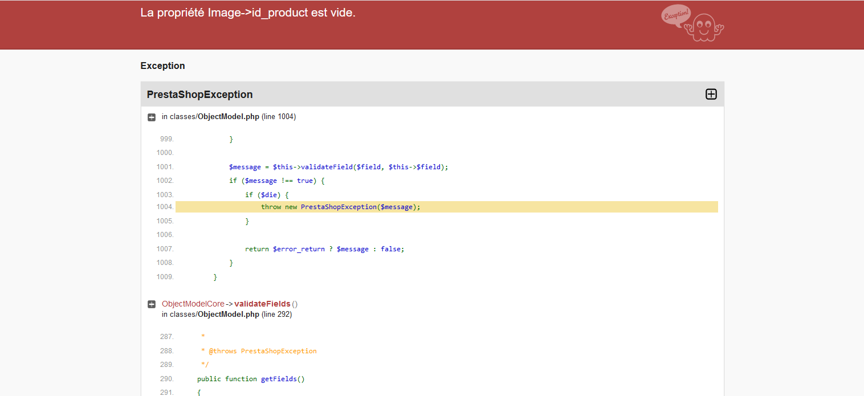Click the "Exception" section heading
This screenshot has height=396, width=864.
tap(162, 66)
